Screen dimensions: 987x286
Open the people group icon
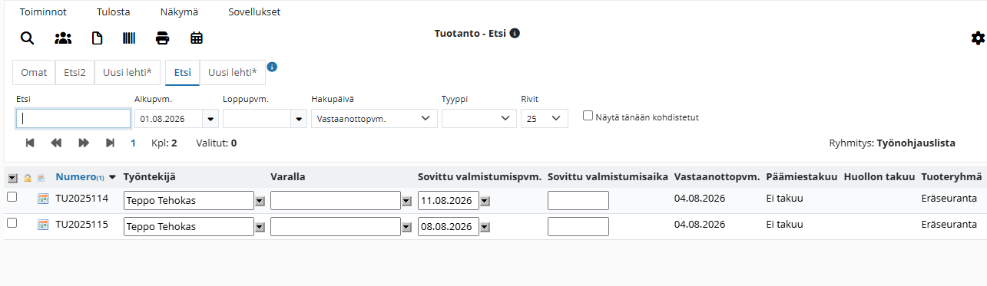pos(63,38)
